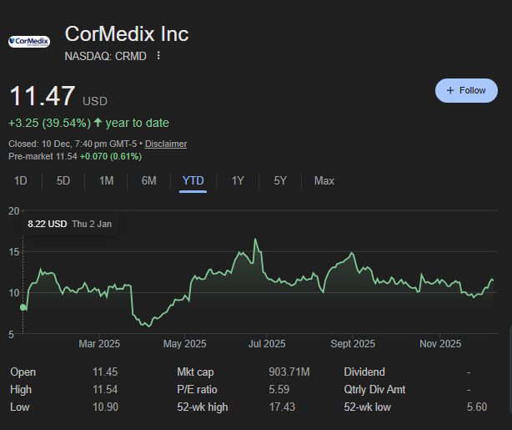Click the Nov 2025 axis label

click(440, 344)
